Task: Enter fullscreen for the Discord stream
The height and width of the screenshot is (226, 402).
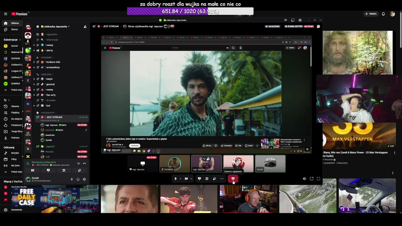Action: click(318, 179)
